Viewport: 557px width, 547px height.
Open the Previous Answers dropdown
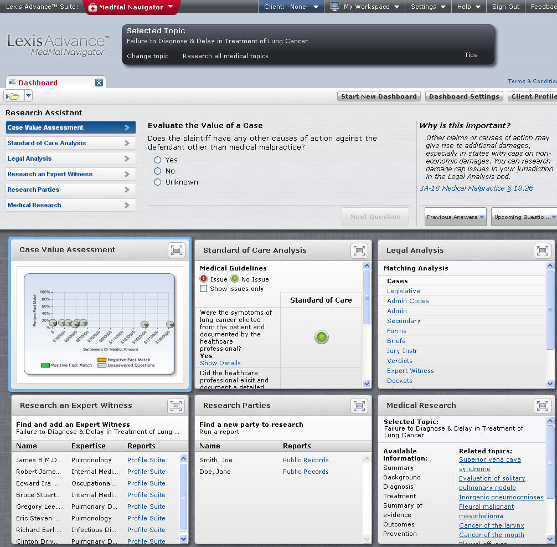[x=455, y=217]
